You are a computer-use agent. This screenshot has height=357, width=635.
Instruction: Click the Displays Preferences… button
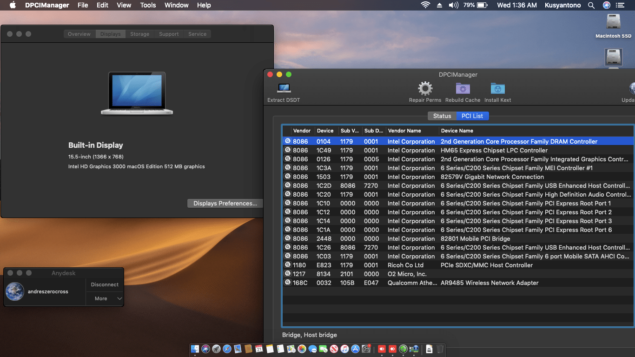pos(225,203)
